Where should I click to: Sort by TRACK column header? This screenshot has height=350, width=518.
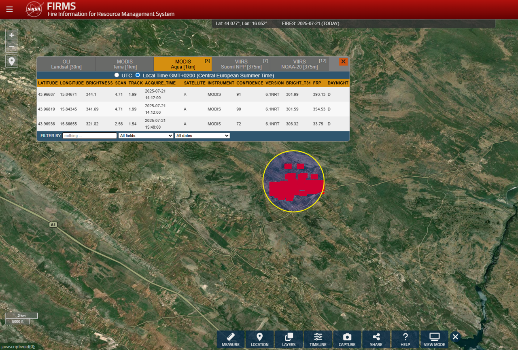tap(136, 83)
